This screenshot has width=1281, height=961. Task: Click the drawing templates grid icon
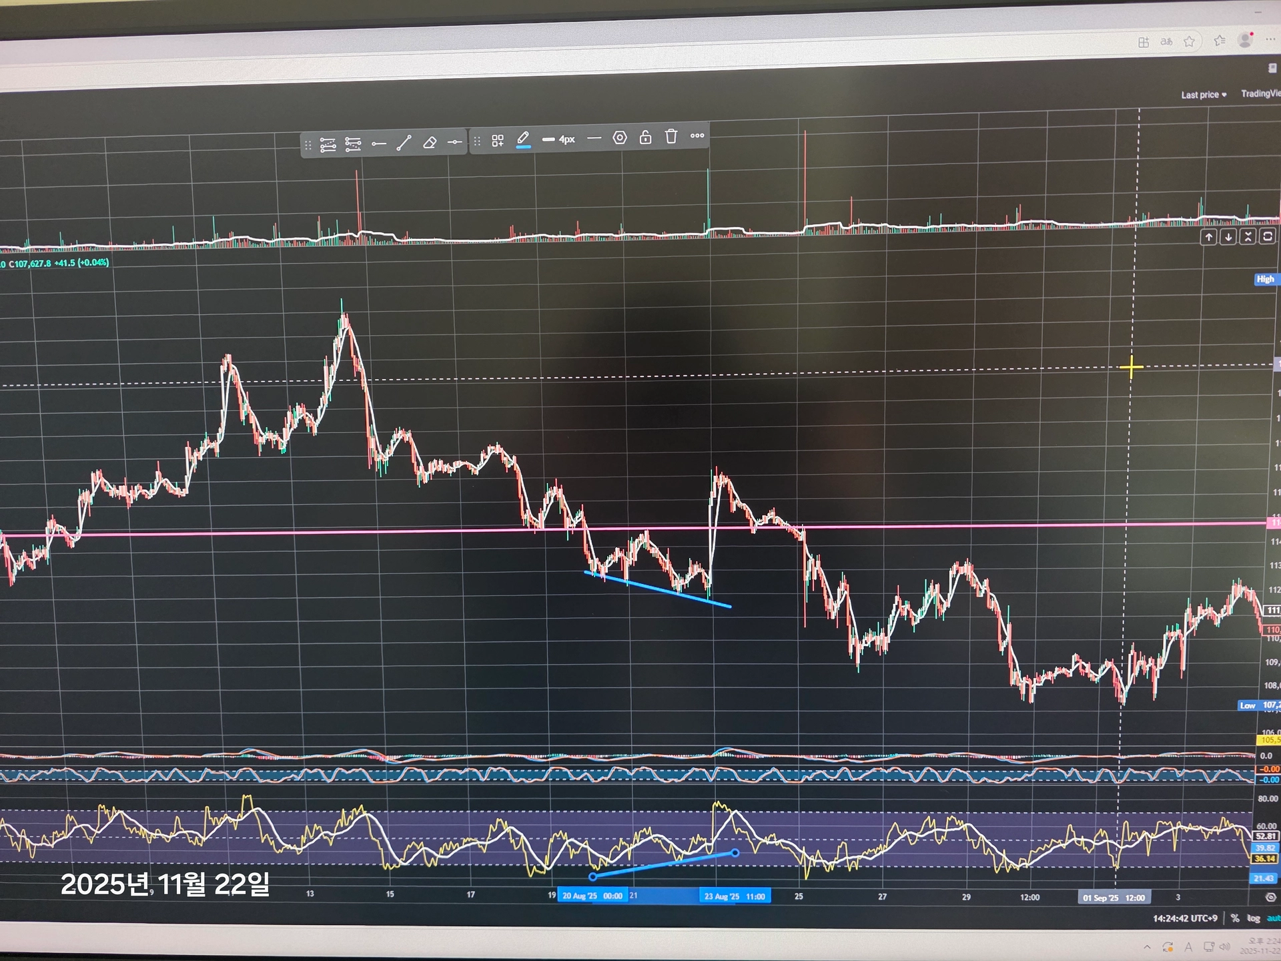498,140
